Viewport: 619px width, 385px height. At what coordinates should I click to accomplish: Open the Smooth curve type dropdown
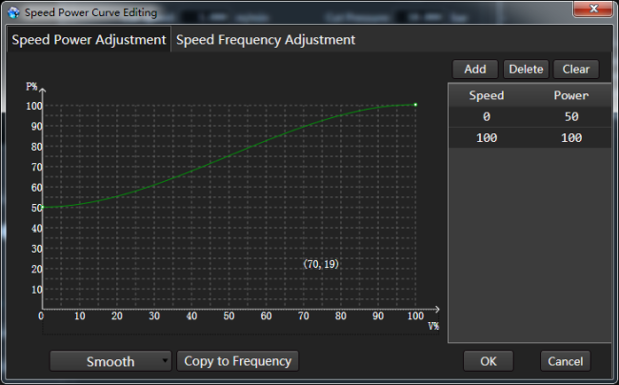click(110, 361)
